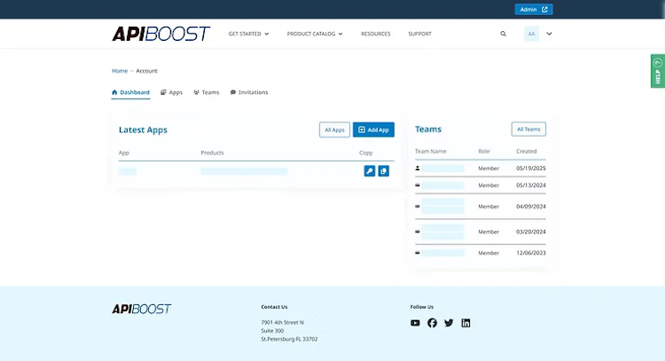
Task: Open team created 12/06/2023
Action: 442,254
